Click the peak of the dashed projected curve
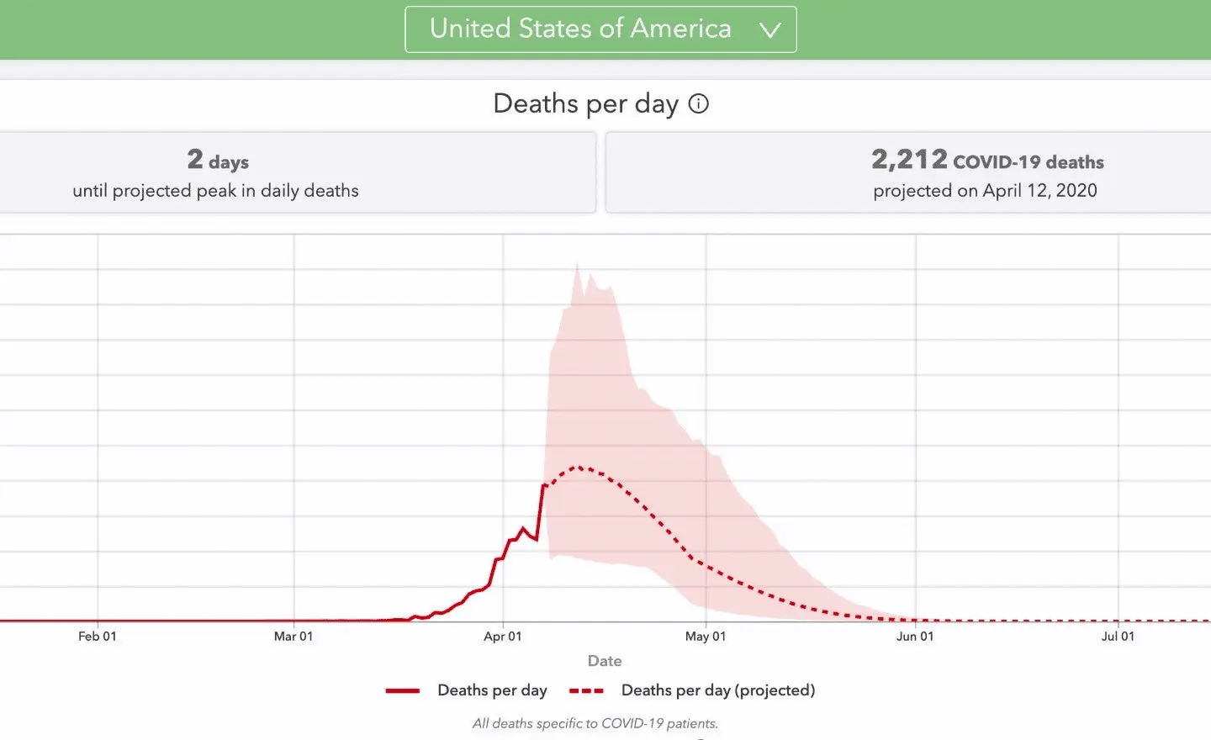 (x=578, y=467)
